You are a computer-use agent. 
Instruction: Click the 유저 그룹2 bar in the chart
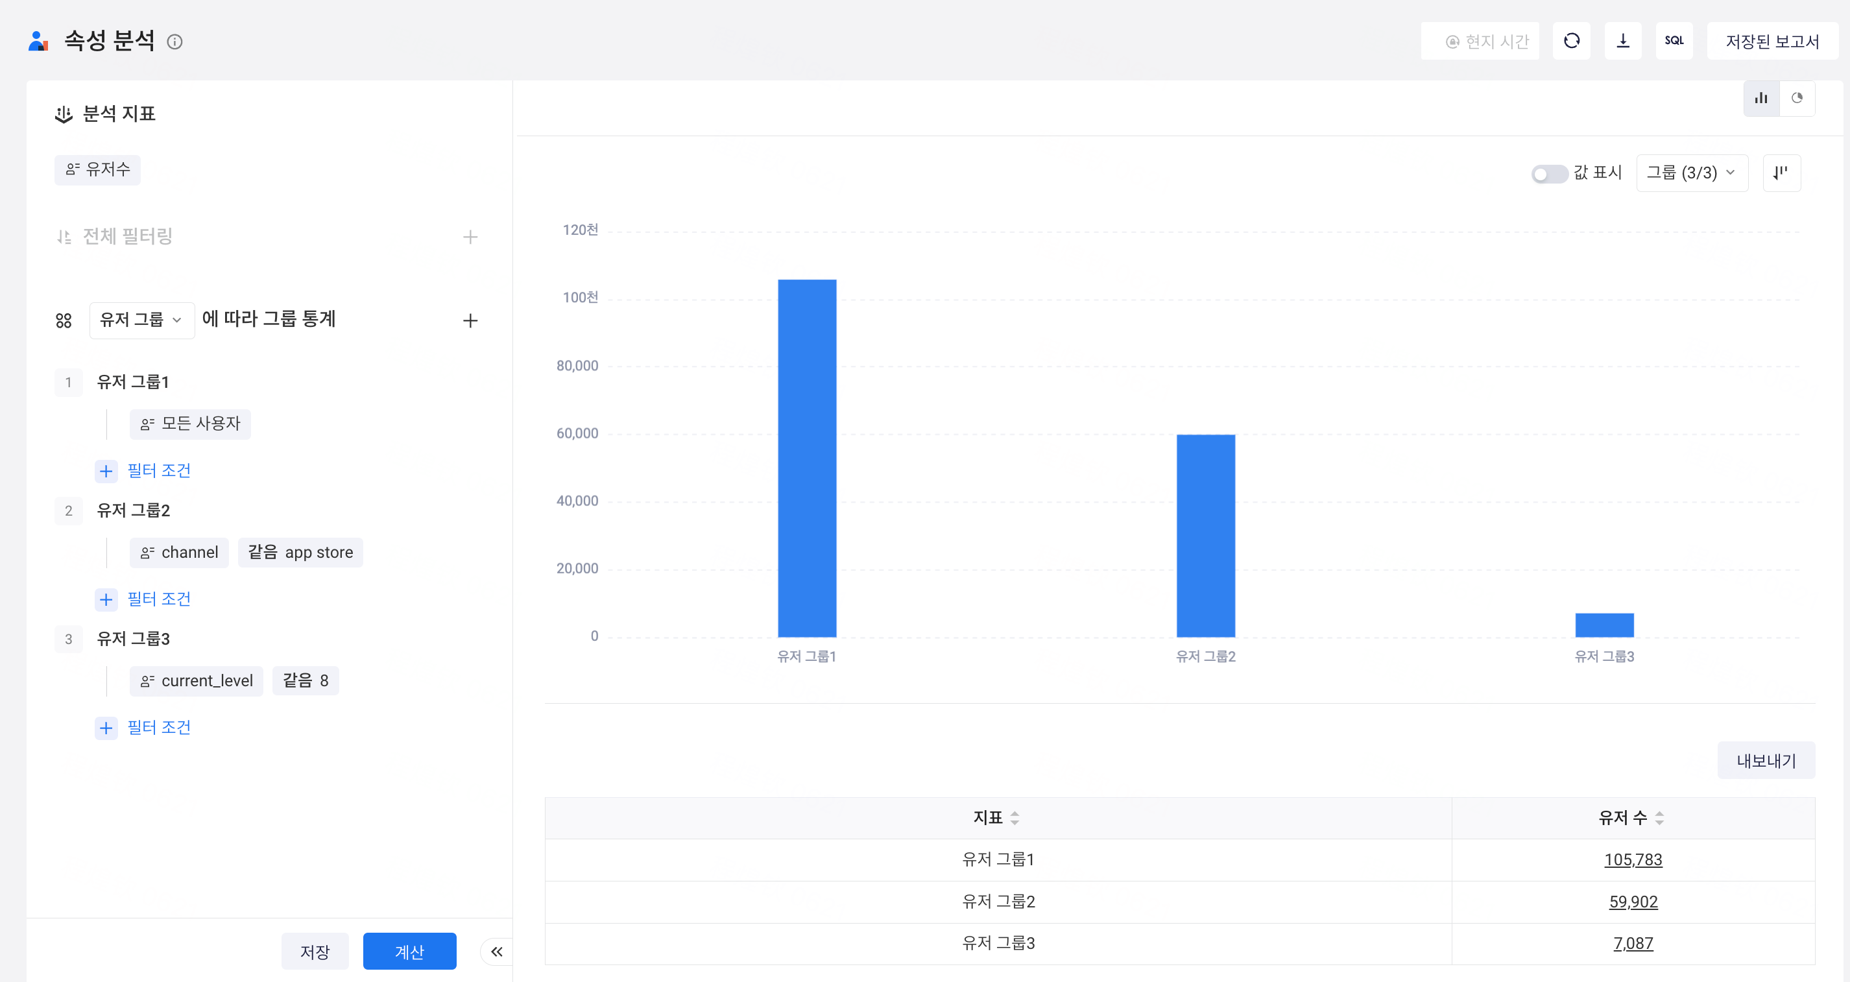(x=1206, y=536)
